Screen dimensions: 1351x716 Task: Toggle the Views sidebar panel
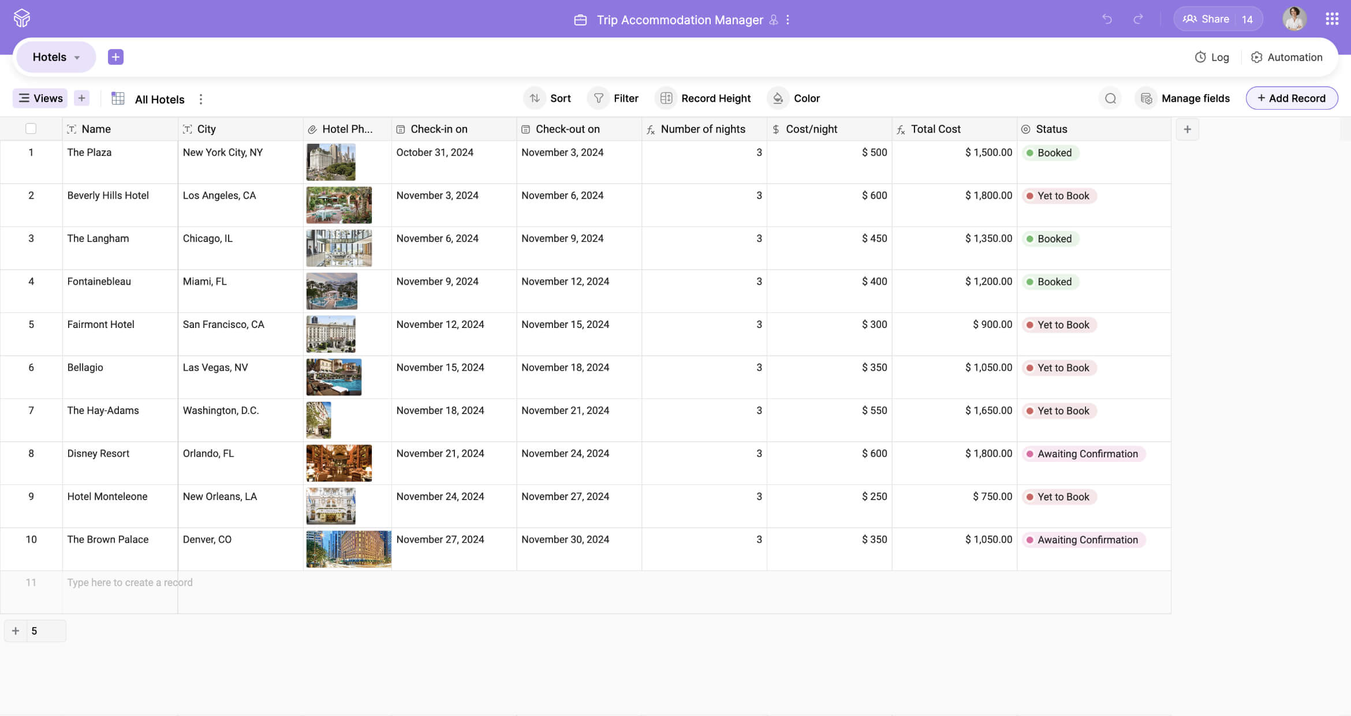tap(40, 98)
